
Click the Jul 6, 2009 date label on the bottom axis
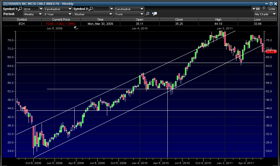click(x=97, y=163)
